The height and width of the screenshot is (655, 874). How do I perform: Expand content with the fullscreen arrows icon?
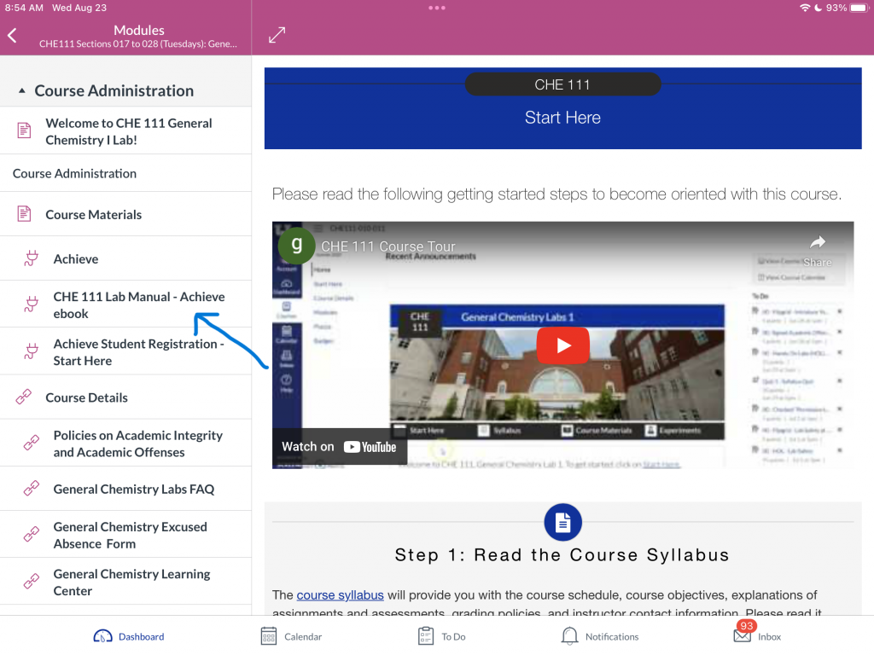(x=277, y=35)
